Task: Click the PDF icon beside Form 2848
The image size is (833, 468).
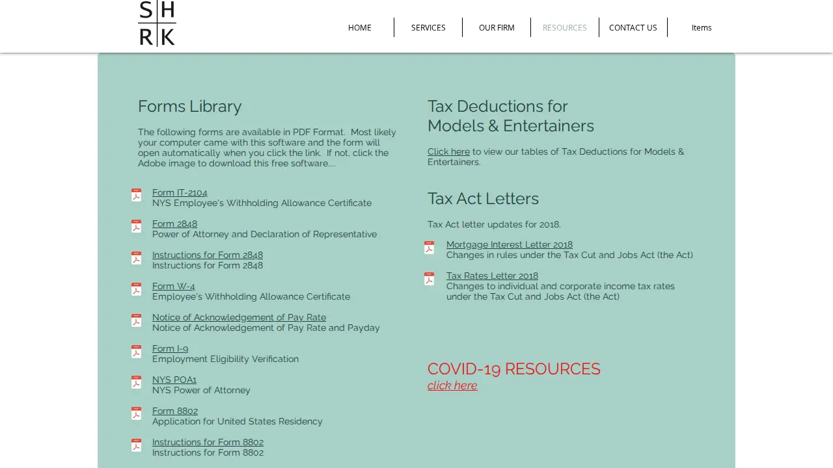Action: (x=136, y=226)
